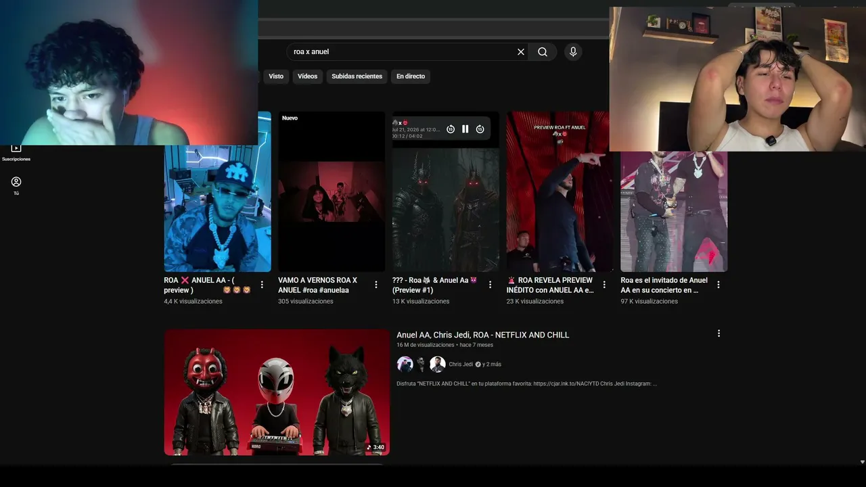Play the NETFLIX AND CHILL video thumbnail
This screenshot has width=866, height=487.
click(x=277, y=392)
